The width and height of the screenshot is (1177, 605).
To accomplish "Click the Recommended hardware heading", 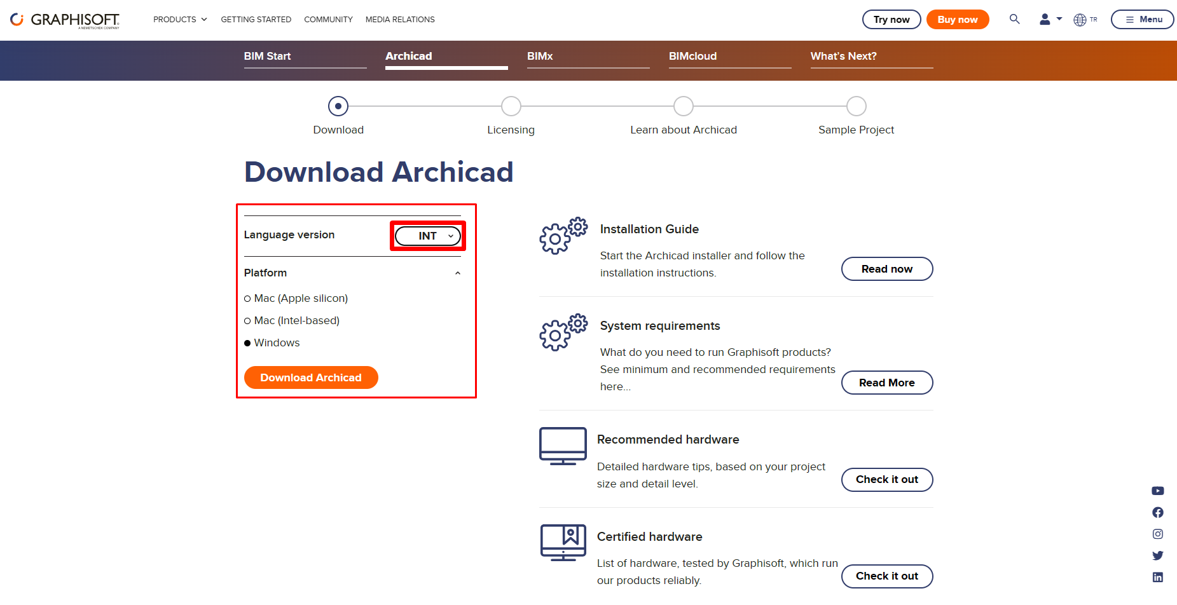I will point(668,440).
